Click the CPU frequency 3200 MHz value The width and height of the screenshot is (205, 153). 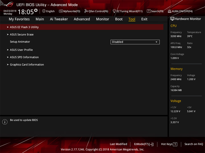click(x=176, y=36)
